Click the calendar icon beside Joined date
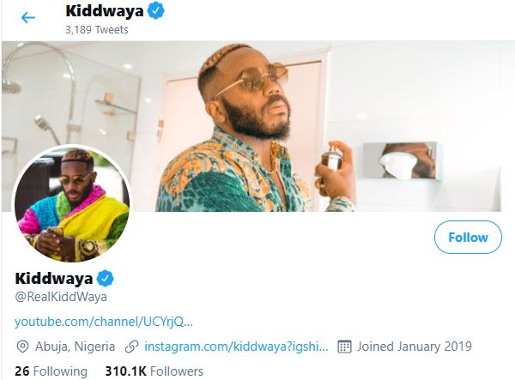 (344, 347)
